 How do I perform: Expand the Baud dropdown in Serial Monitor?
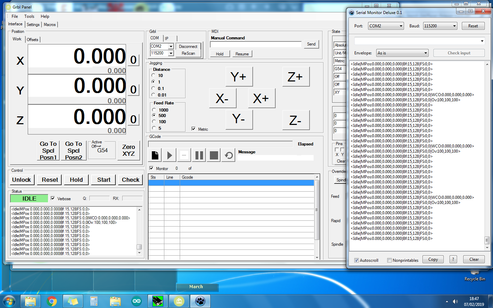[454, 26]
